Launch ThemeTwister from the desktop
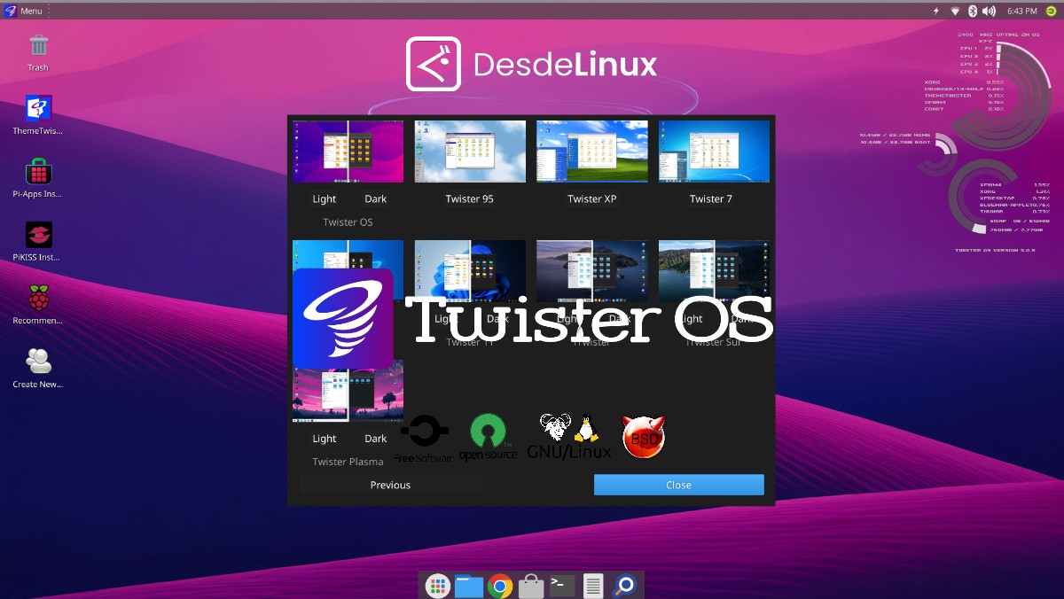This screenshot has width=1064, height=599. (x=38, y=115)
